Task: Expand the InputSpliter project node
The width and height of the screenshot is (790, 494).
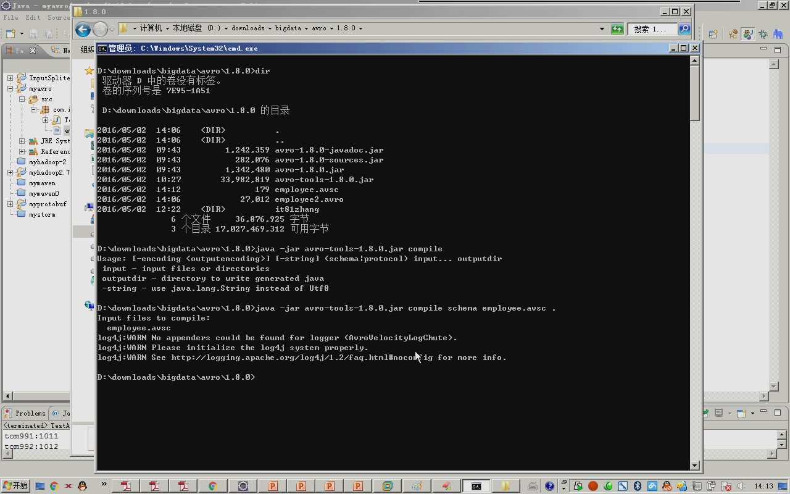Action: click(x=10, y=78)
